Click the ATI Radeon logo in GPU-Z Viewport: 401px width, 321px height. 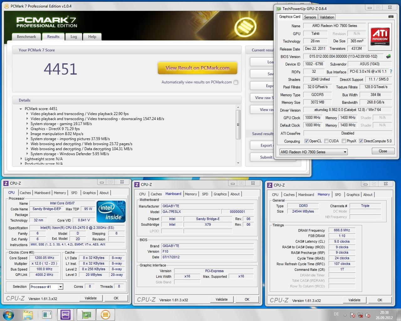(380, 36)
